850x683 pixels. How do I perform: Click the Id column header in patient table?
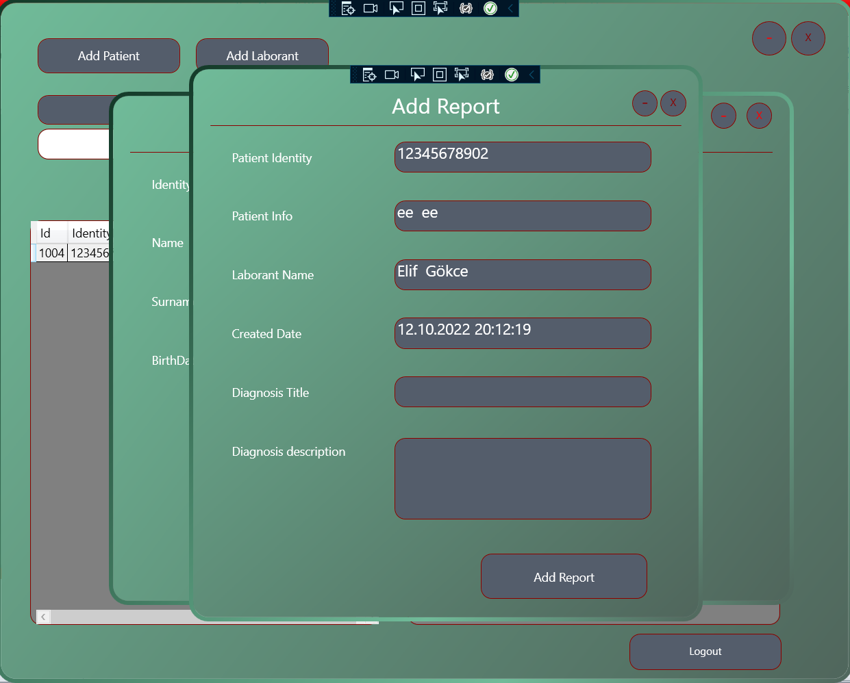[x=51, y=233]
